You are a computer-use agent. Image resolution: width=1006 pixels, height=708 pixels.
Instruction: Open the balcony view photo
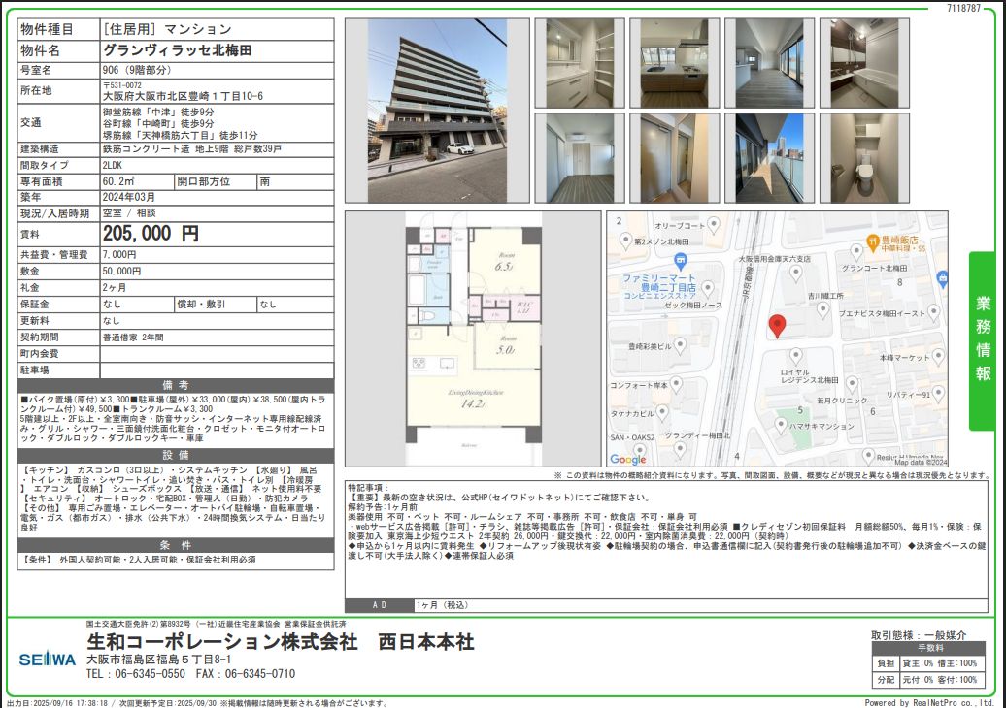[x=767, y=158]
